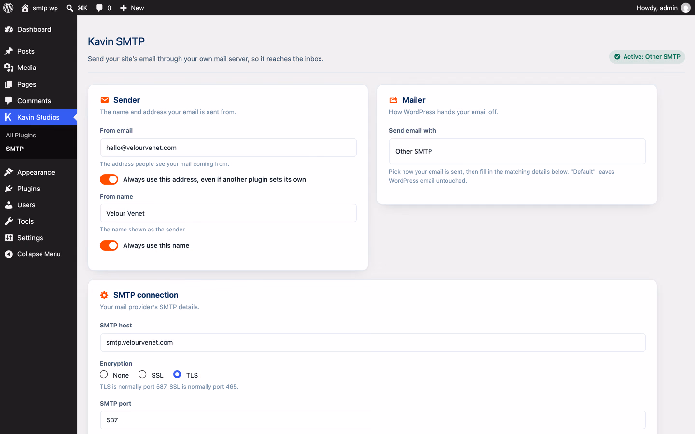This screenshot has height=434, width=695.
Task: Click the SMTP host input field
Action: (373, 342)
